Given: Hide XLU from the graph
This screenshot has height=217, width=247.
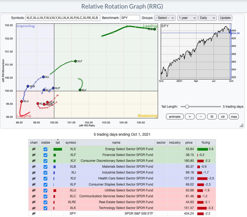Looking at the screenshot, I should tap(45, 191).
